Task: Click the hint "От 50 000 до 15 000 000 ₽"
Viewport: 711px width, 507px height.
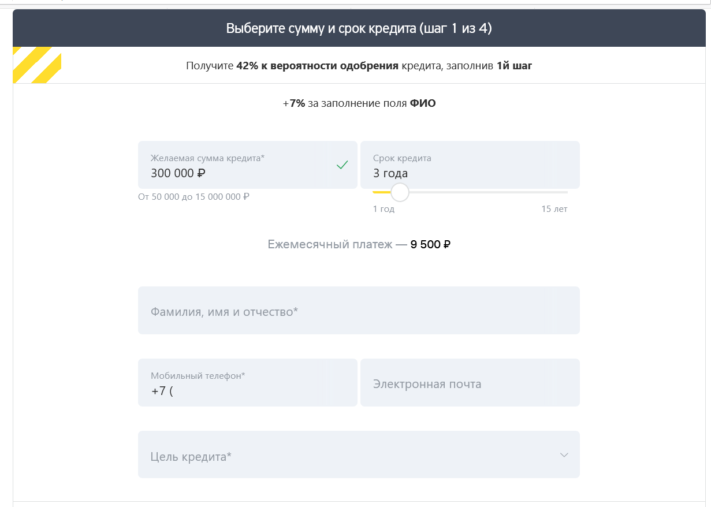Action: click(193, 197)
